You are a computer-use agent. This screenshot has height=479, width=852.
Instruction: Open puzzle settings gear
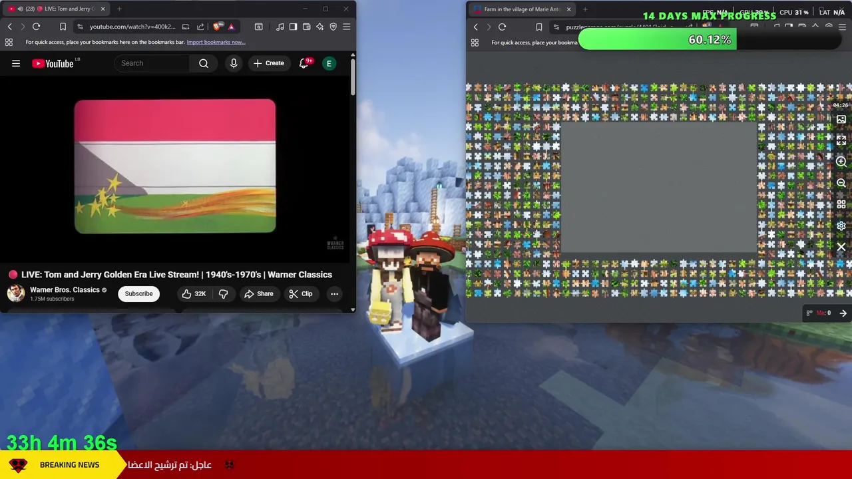pyautogui.click(x=841, y=226)
